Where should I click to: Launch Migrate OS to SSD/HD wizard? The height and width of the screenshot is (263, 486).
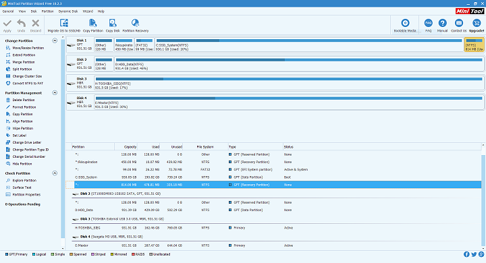(x=64, y=26)
